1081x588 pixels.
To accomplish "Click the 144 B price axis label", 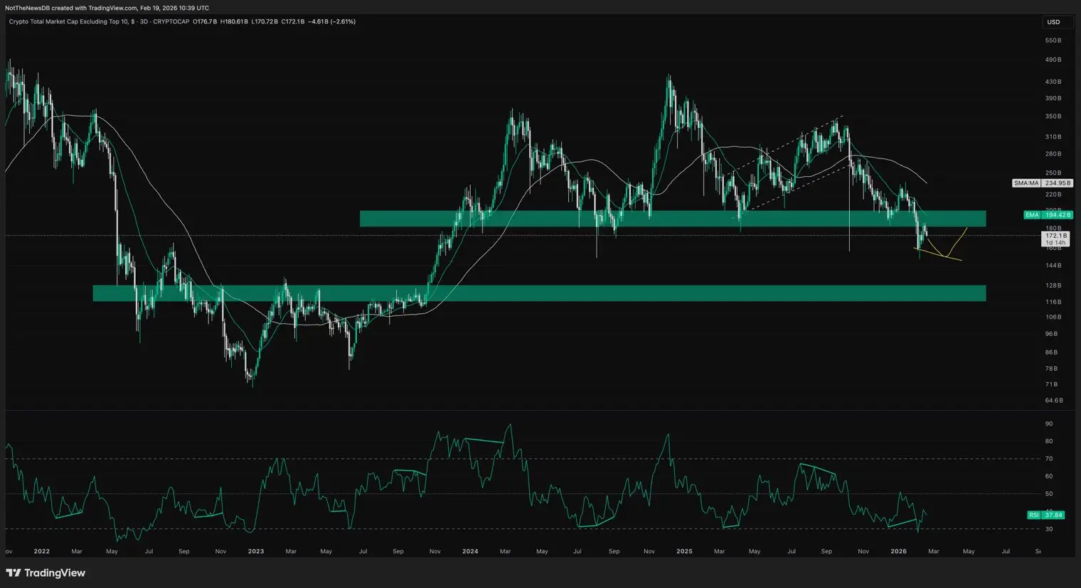I will click(1053, 266).
